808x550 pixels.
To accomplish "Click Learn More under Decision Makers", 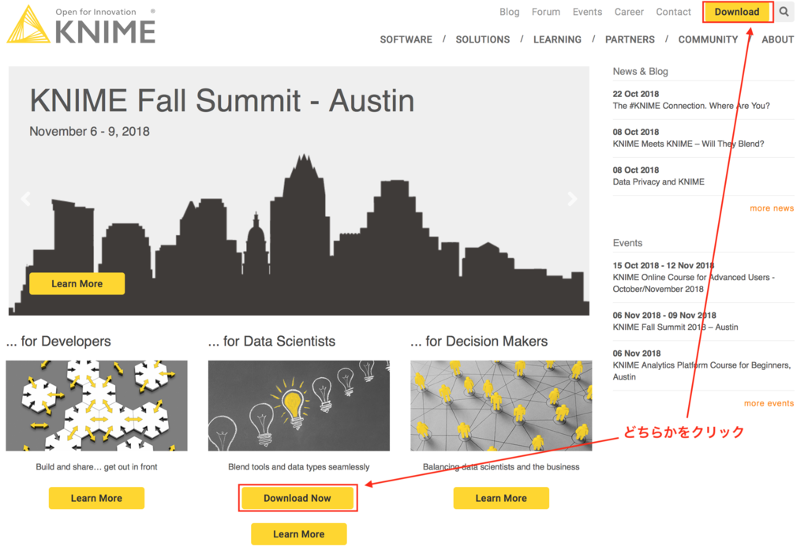I will point(501,498).
